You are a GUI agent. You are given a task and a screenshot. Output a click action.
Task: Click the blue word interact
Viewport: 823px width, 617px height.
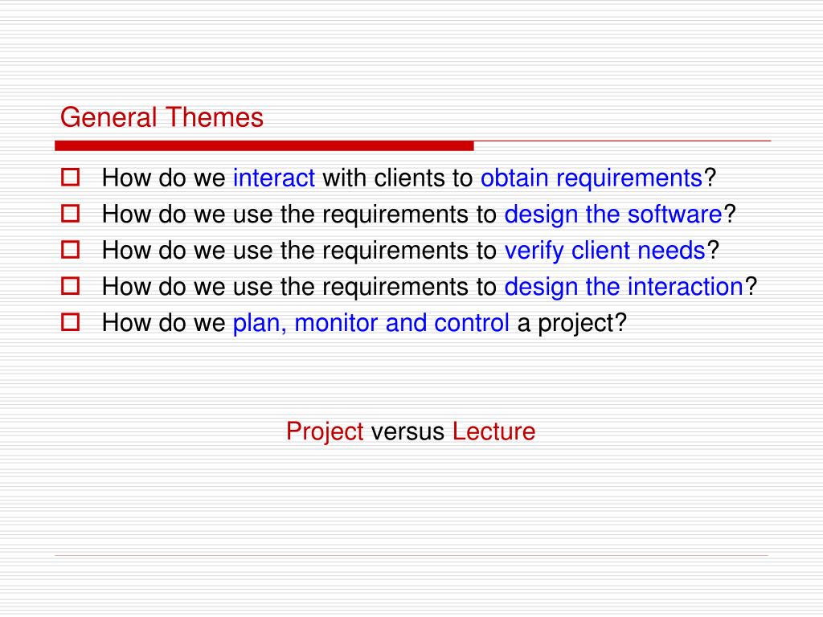click(x=273, y=178)
